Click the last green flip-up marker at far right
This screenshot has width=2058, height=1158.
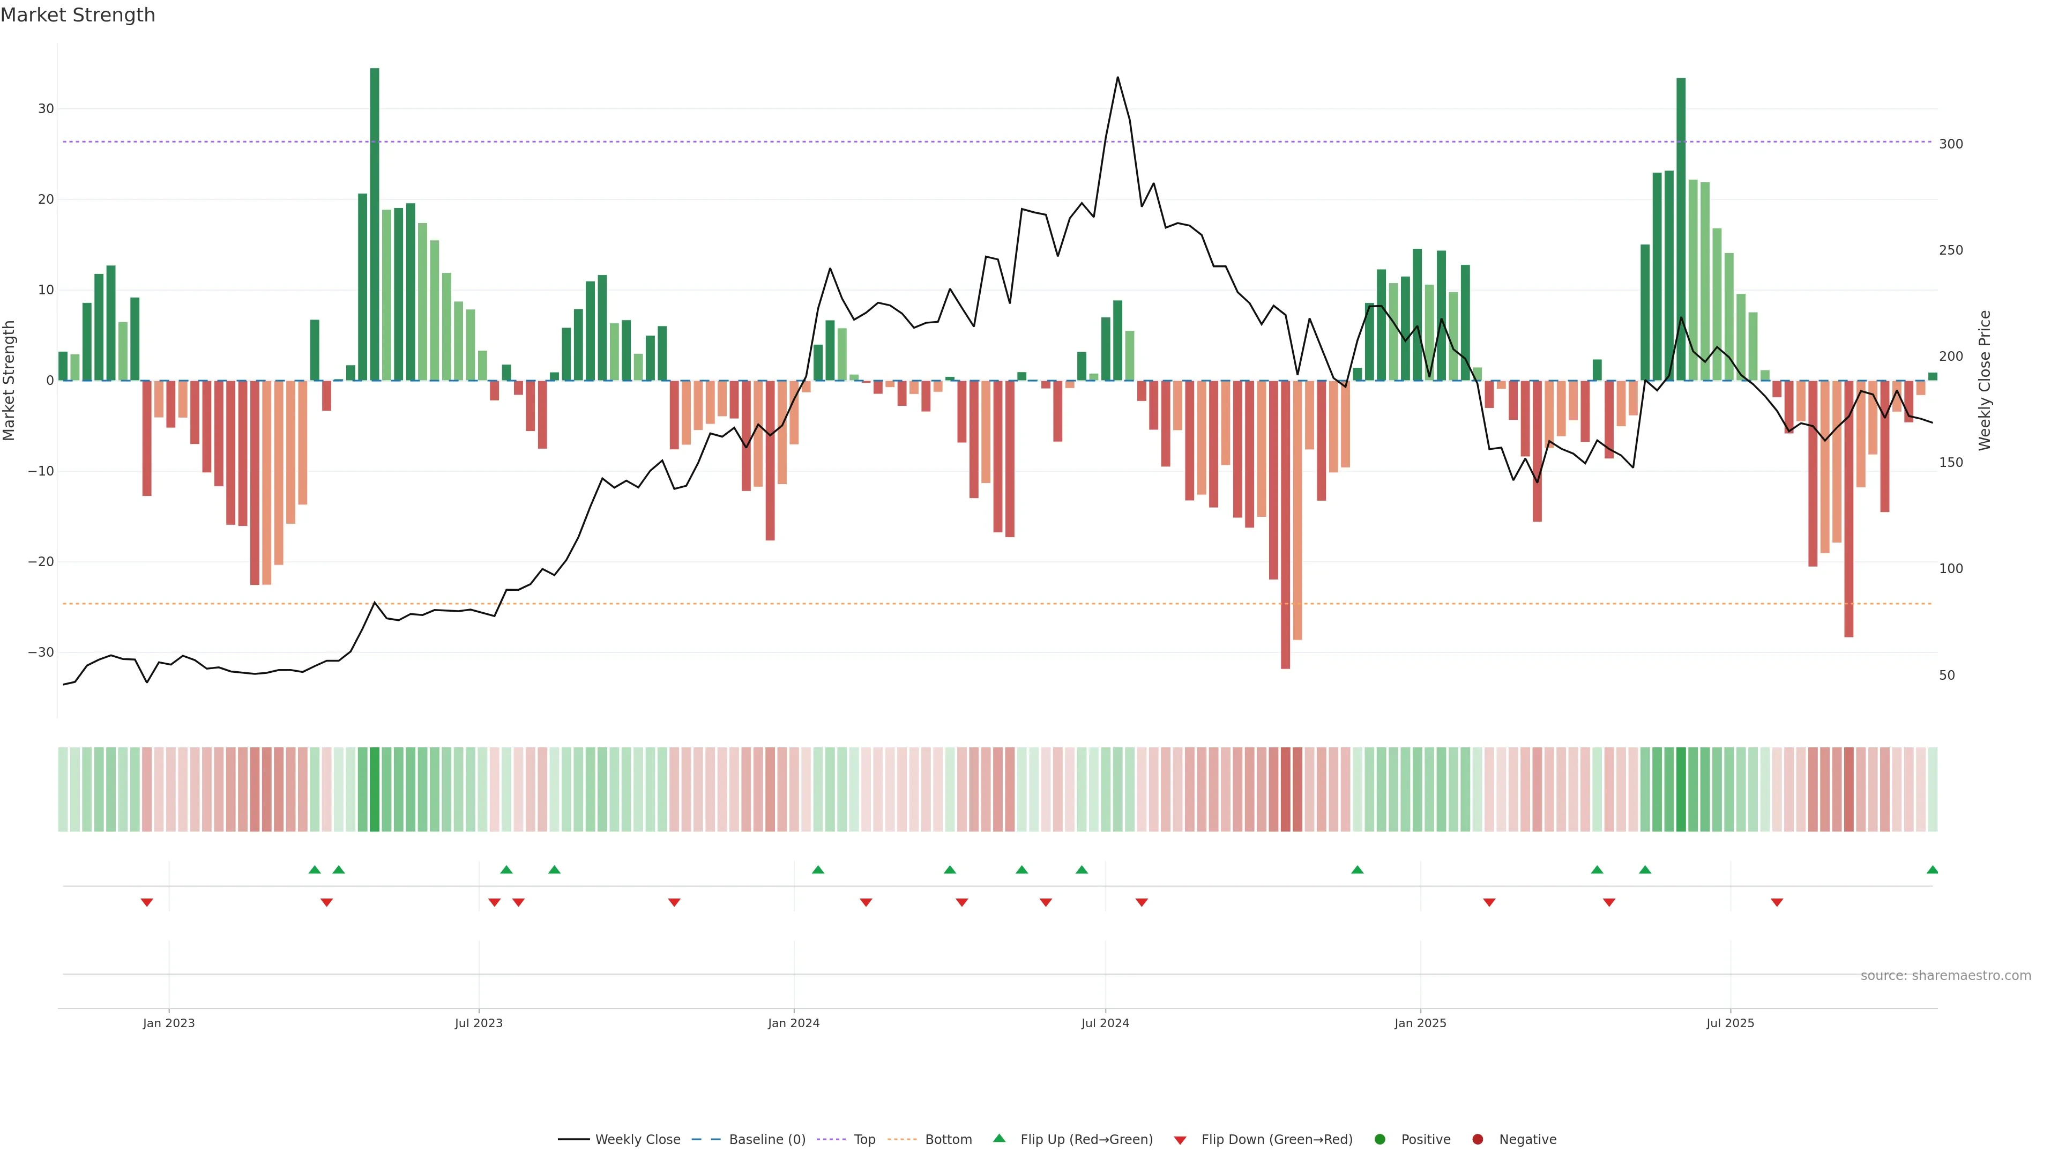coord(1932,870)
